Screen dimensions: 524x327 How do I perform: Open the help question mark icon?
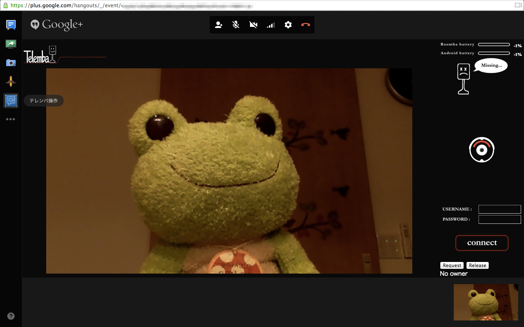11,316
